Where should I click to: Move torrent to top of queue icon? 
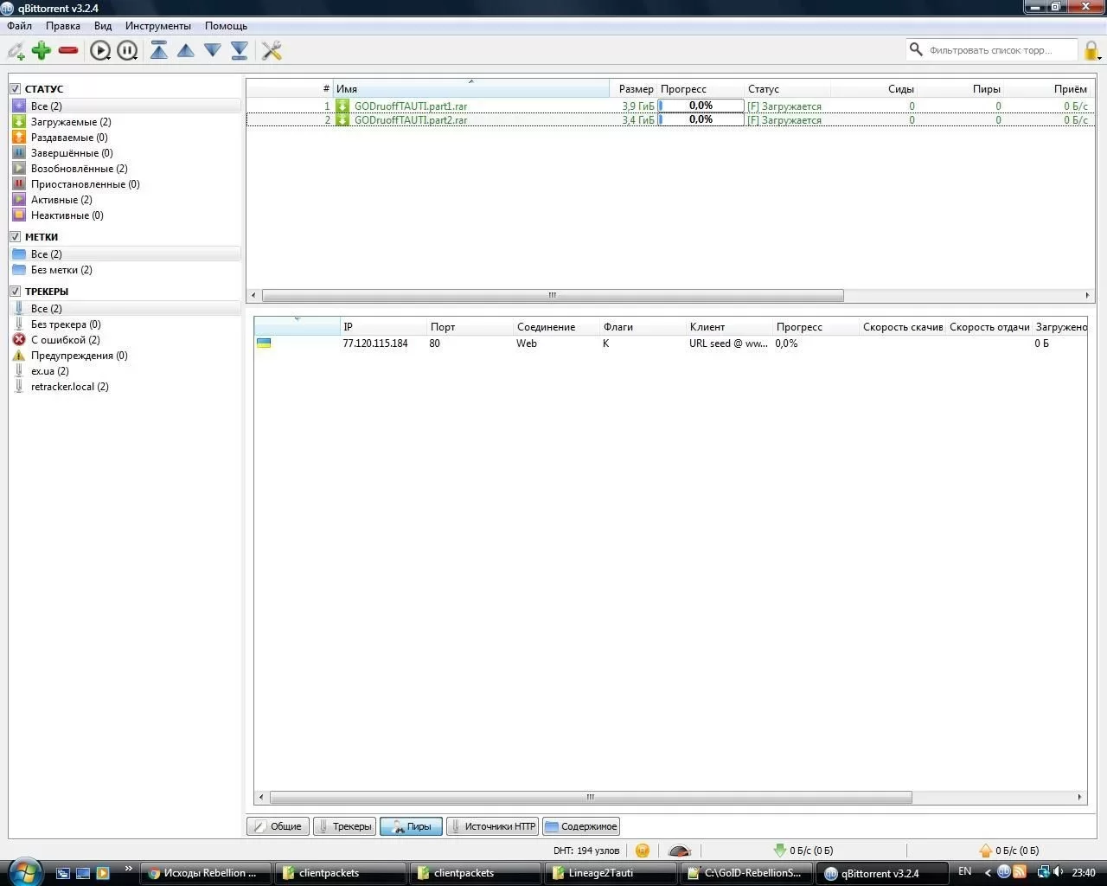coord(159,50)
